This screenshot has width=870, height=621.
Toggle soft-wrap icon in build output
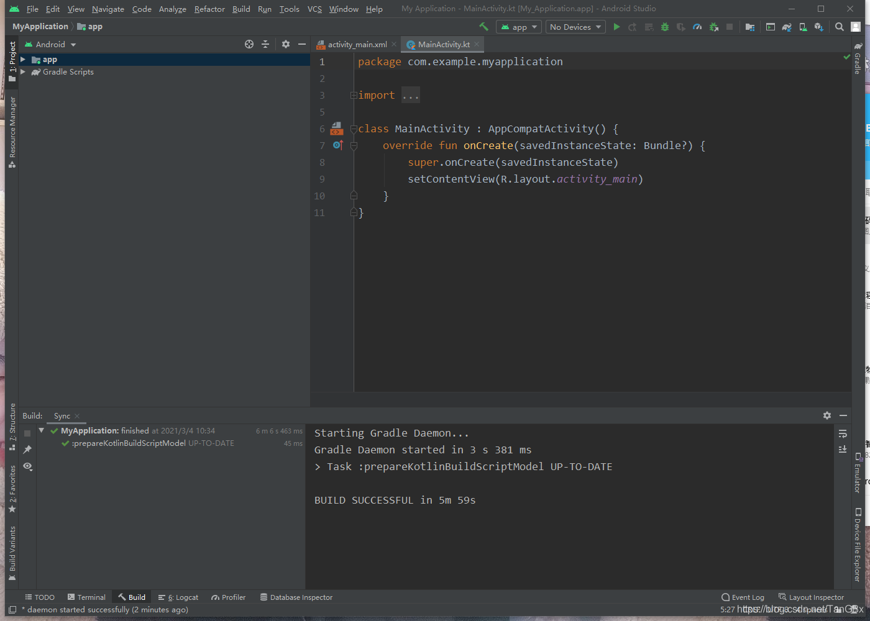click(843, 433)
